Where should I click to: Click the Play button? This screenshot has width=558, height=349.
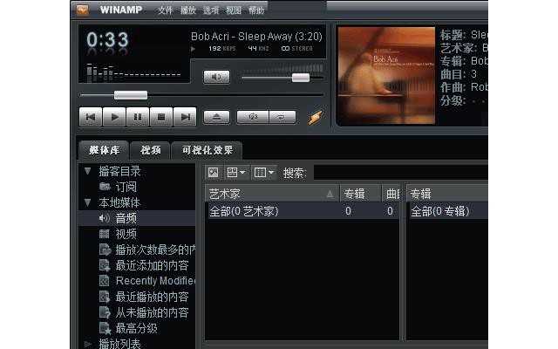point(114,117)
